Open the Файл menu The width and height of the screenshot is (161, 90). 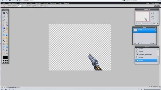tap(4, 3)
